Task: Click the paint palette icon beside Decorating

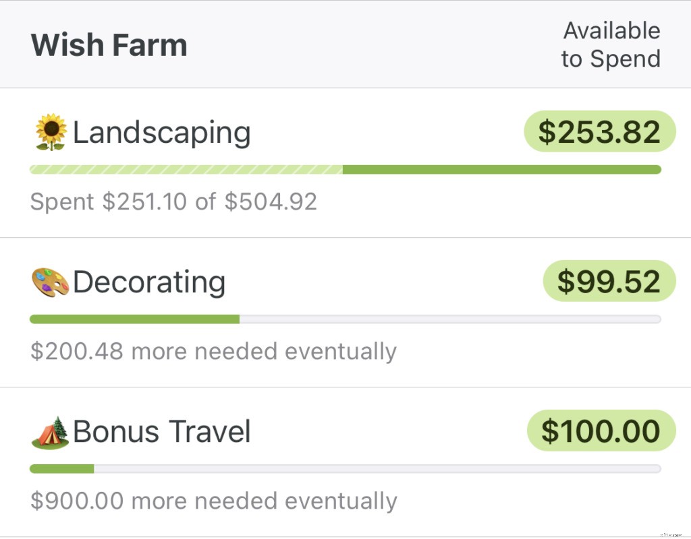Action: tap(51, 282)
